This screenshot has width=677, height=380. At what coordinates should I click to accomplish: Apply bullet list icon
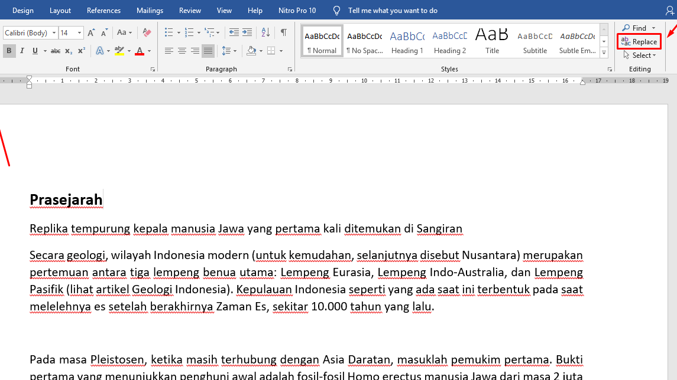coord(169,32)
